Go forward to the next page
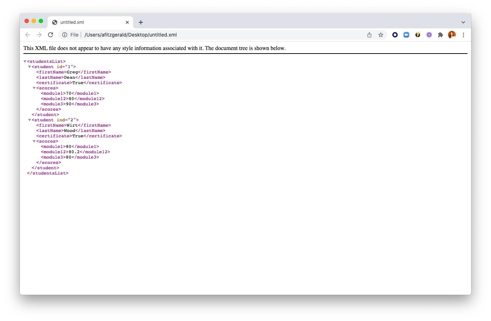The image size is (491, 321). point(39,35)
